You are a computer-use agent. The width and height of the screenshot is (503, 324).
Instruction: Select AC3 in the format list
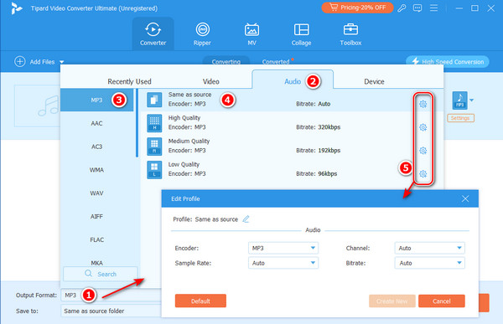[x=97, y=147]
